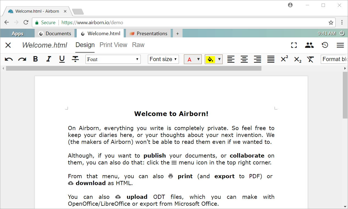Viewport: 348px width, 209px height.
Task: Switch to the Presentations tab
Action: (148, 33)
